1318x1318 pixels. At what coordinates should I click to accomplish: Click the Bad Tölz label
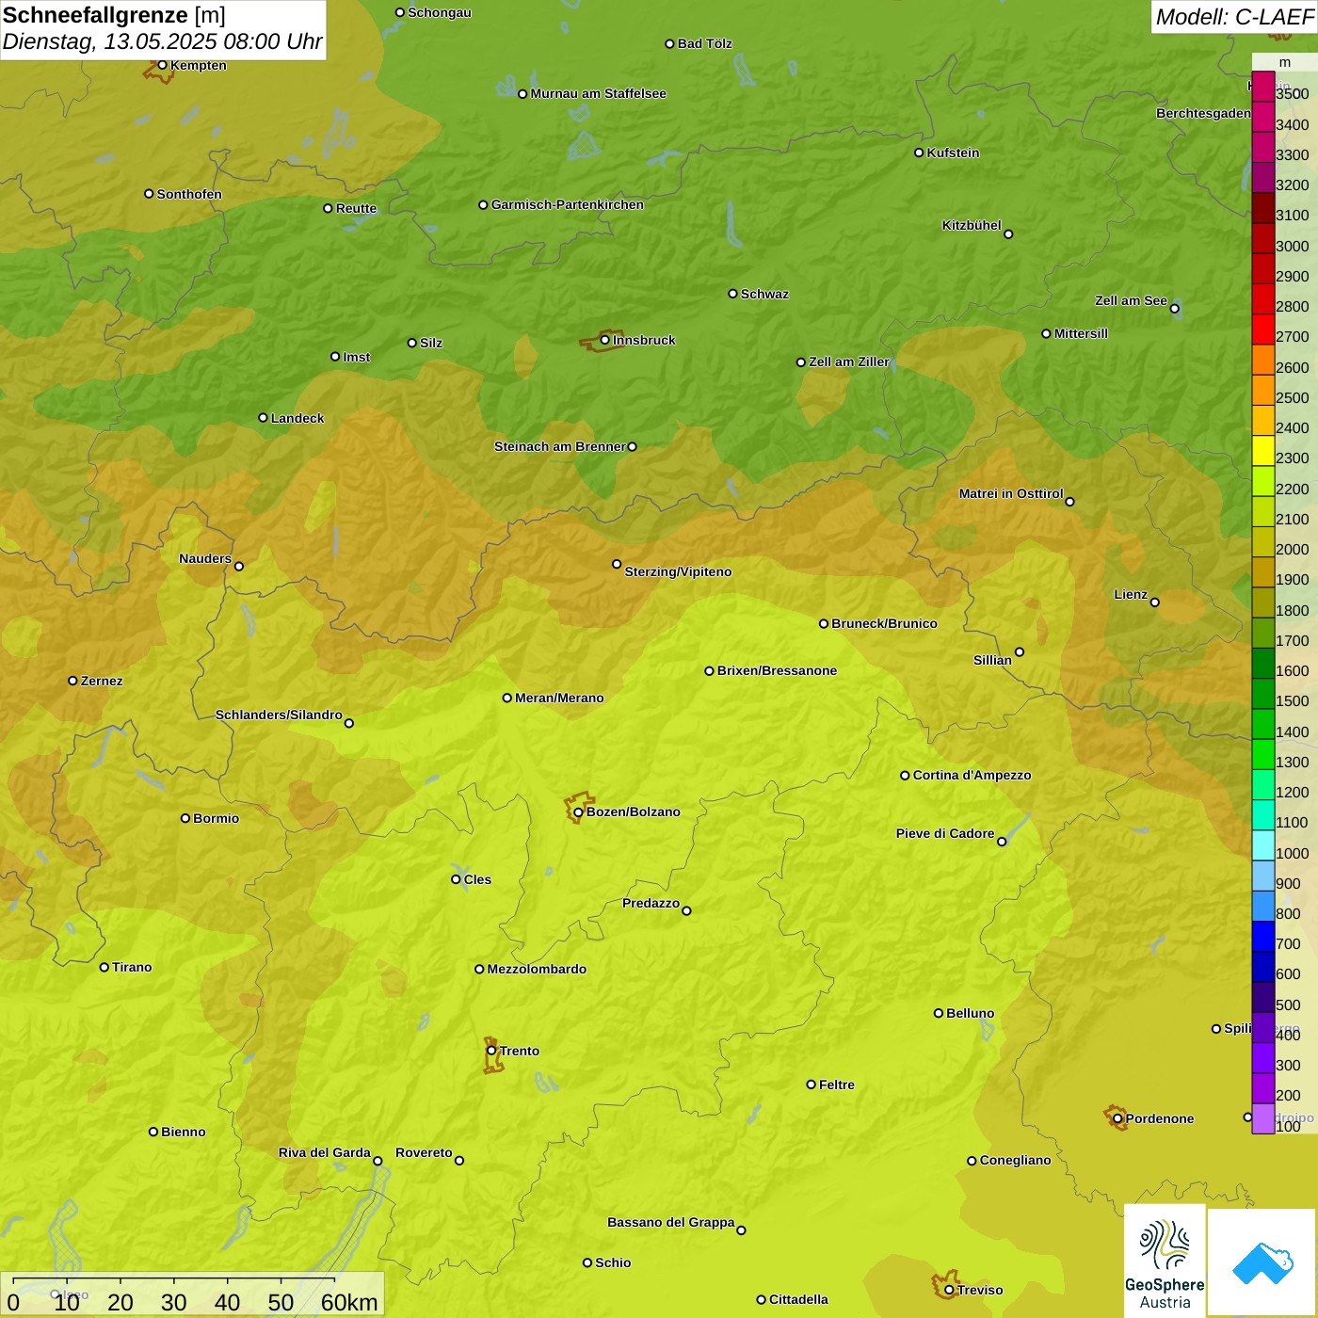pyautogui.click(x=704, y=43)
